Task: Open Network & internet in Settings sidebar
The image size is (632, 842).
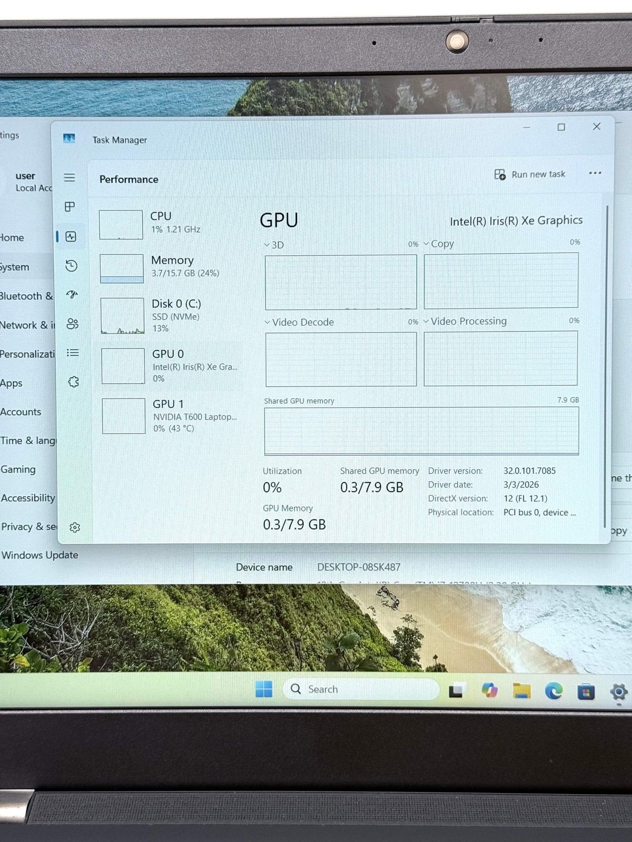Action: pyautogui.click(x=27, y=325)
